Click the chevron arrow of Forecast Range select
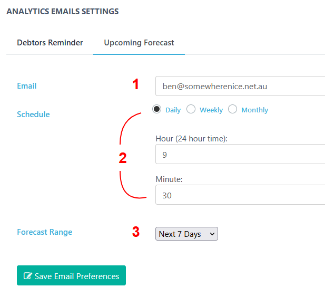Image resolution: width=325 pixels, height=306 pixels. (x=212, y=234)
